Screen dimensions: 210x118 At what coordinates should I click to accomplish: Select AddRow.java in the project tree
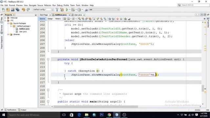(24, 29)
